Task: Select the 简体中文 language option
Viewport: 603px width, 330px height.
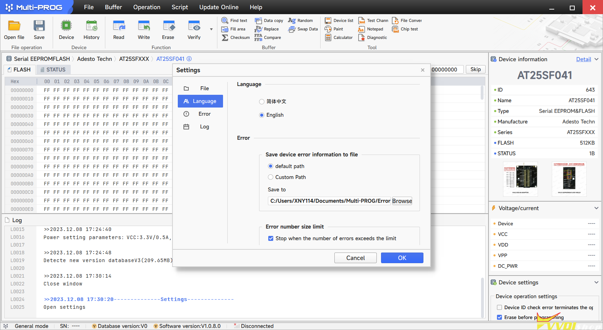Action: [x=262, y=102]
